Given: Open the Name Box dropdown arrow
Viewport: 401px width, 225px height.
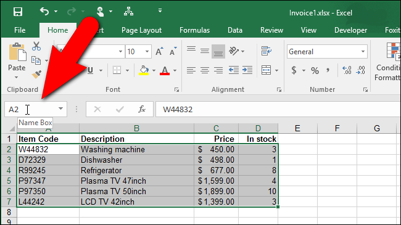Looking at the screenshot, I should tap(60, 108).
